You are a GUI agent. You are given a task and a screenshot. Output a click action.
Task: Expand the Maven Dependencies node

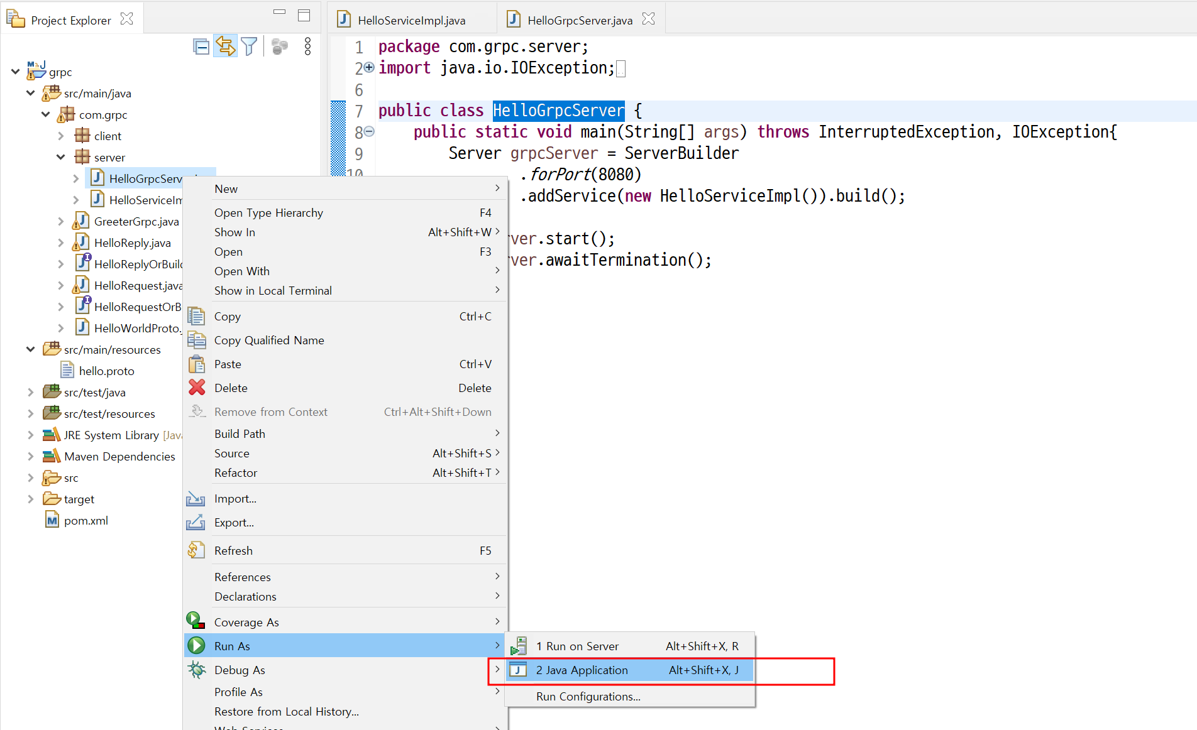point(30,456)
